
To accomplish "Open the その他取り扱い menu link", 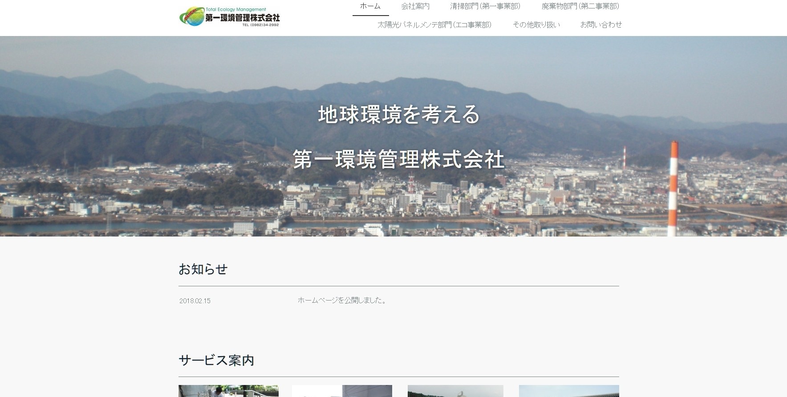I will 536,25.
